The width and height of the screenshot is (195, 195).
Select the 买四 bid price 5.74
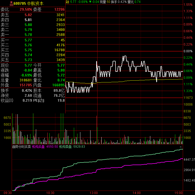28,55
